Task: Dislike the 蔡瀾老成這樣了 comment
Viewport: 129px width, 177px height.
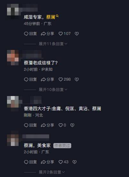Action: pyautogui.click(x=77, y=79)
